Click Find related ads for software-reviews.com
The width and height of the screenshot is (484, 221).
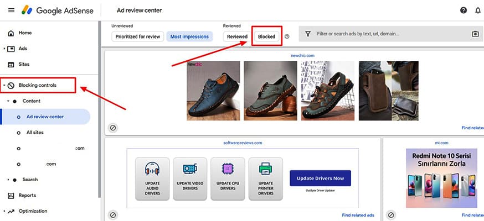[358, 215]
